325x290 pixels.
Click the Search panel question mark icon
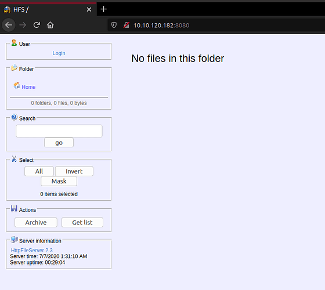14,117
